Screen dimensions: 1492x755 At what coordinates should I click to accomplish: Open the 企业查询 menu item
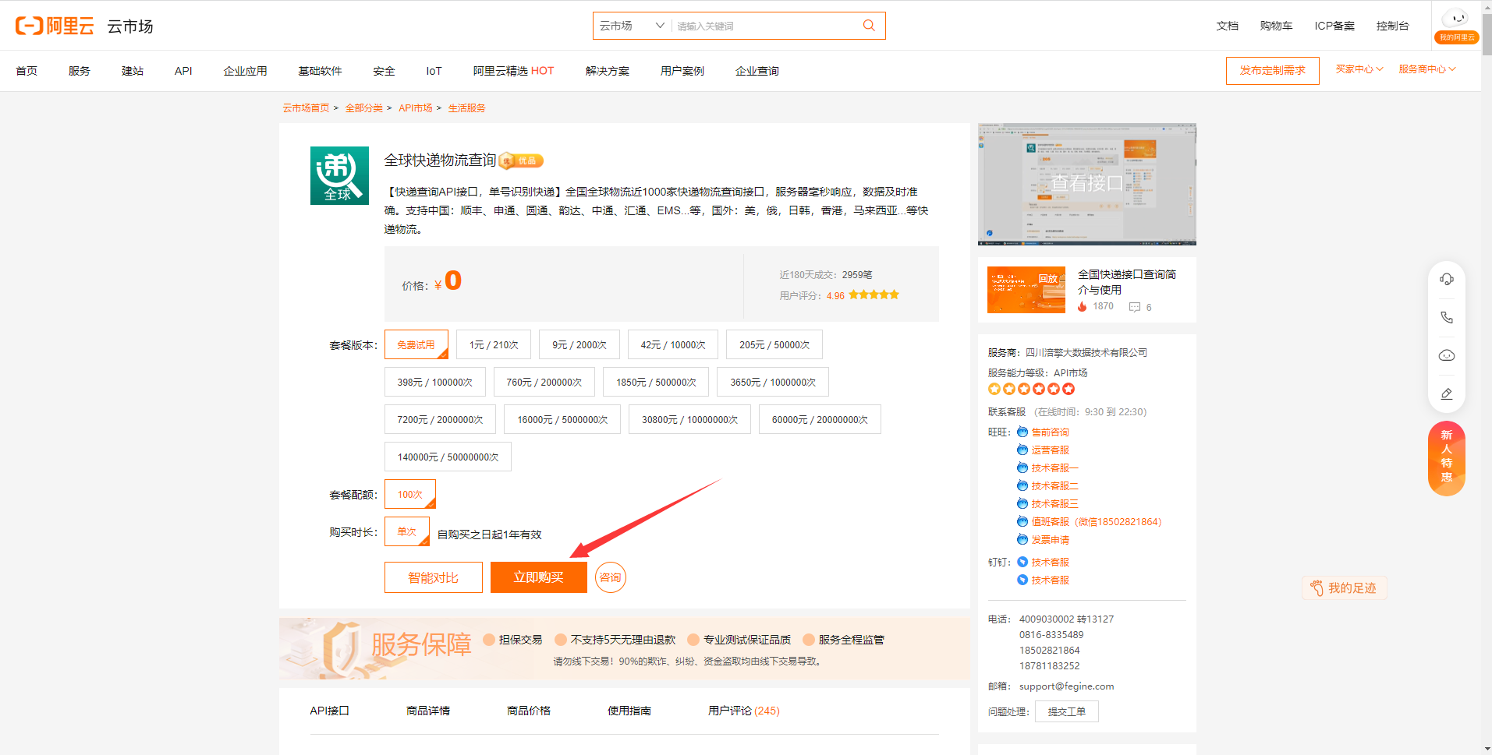click(x=757, y=71)
